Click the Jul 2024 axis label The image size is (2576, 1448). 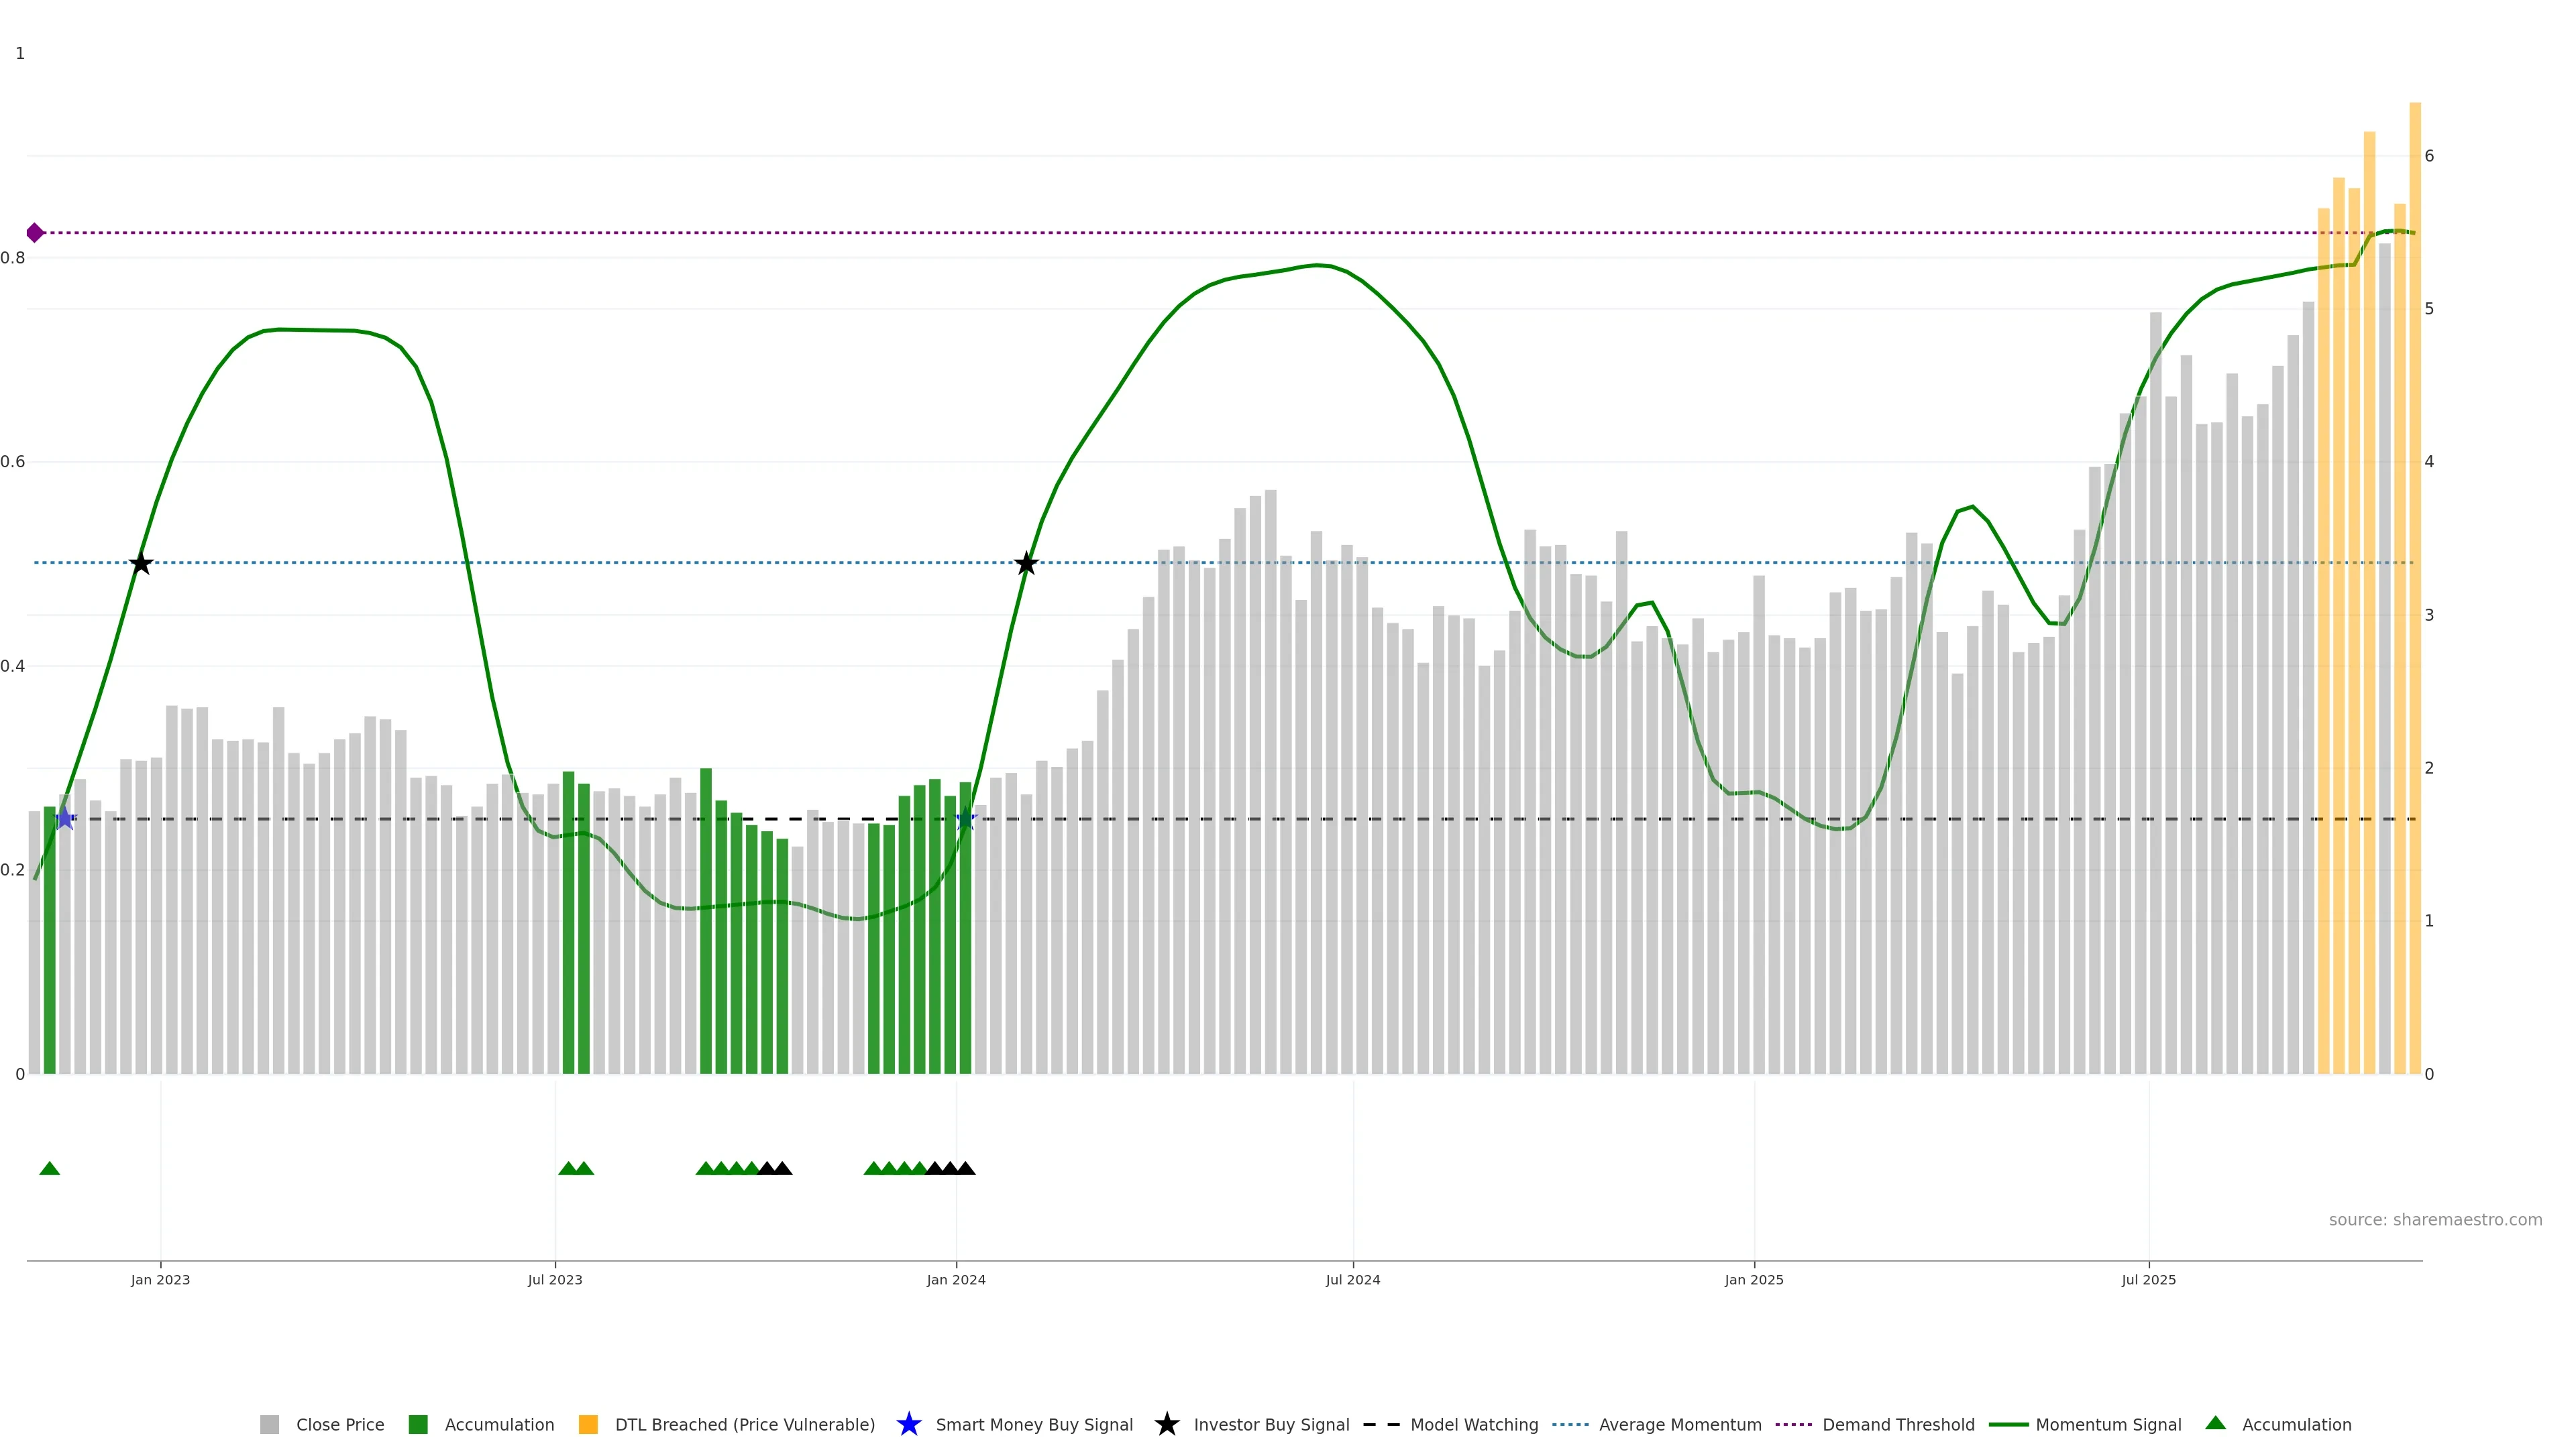pos(1352,1279)
